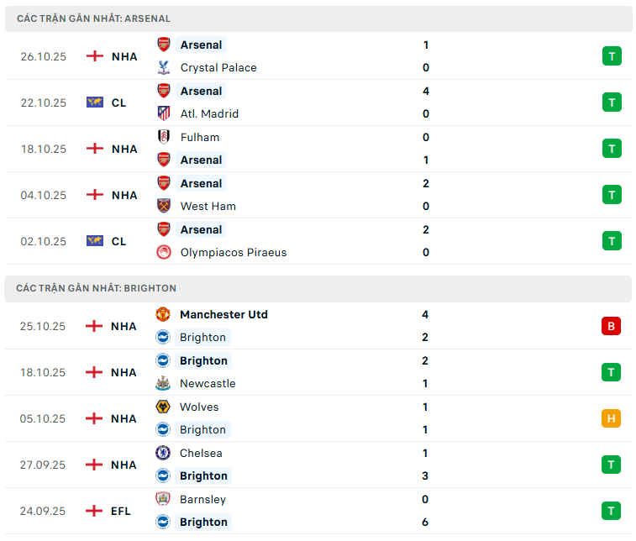Open the Olympiacos Piraeus crest
The image size is (636, 541).
pos(164,252)
